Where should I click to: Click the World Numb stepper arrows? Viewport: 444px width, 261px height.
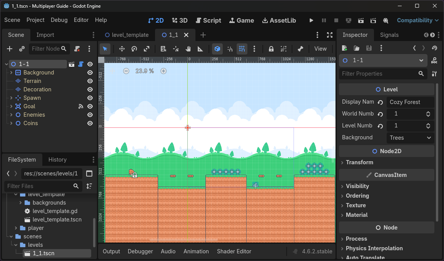(428, 114)
